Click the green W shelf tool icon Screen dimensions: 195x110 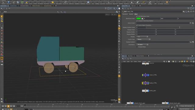coord(22,2)
